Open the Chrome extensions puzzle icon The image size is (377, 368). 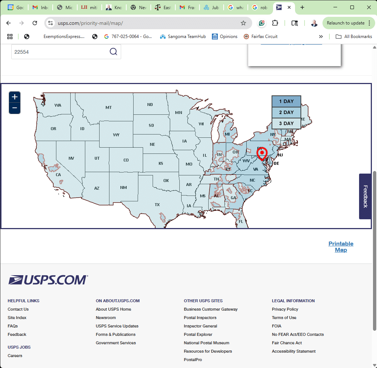pyautogui.click(x=275, y=23)
